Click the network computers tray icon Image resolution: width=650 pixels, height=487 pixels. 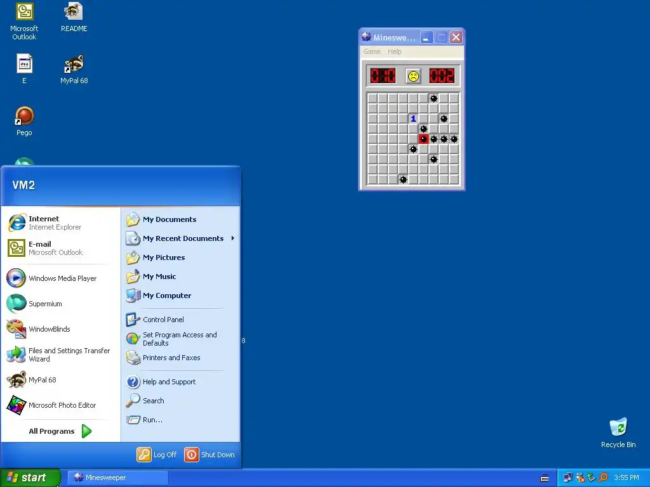point(567,477)
